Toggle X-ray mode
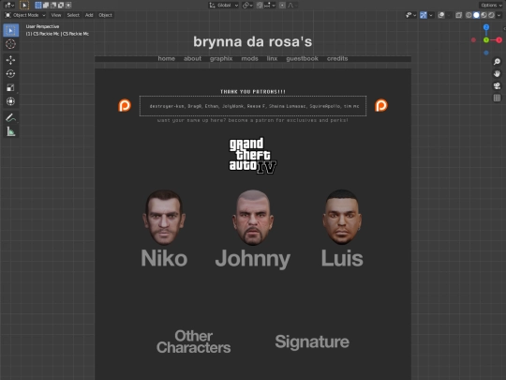Screen dimensions: 506x380 458,15
